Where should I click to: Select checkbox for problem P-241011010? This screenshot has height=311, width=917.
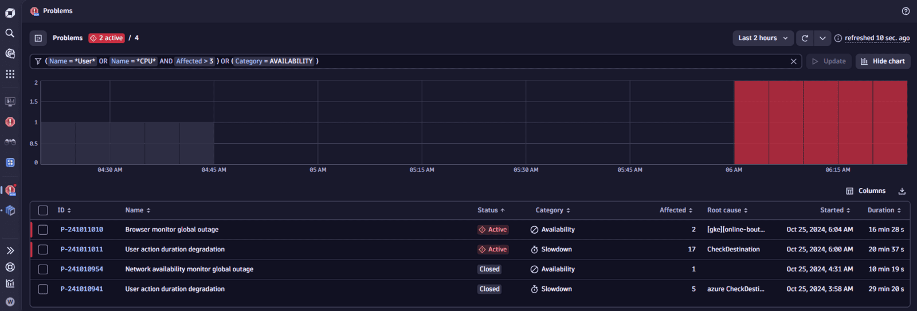(x=43, y=230)
